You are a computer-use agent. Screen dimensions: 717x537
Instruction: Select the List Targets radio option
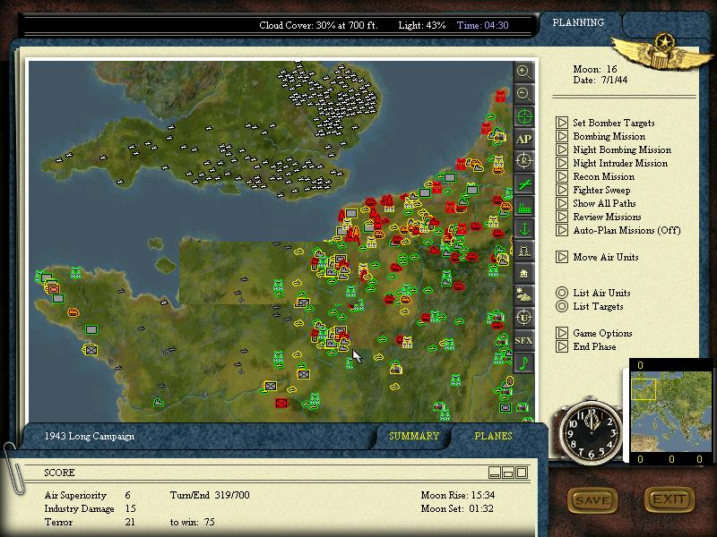tap(562, 306)
